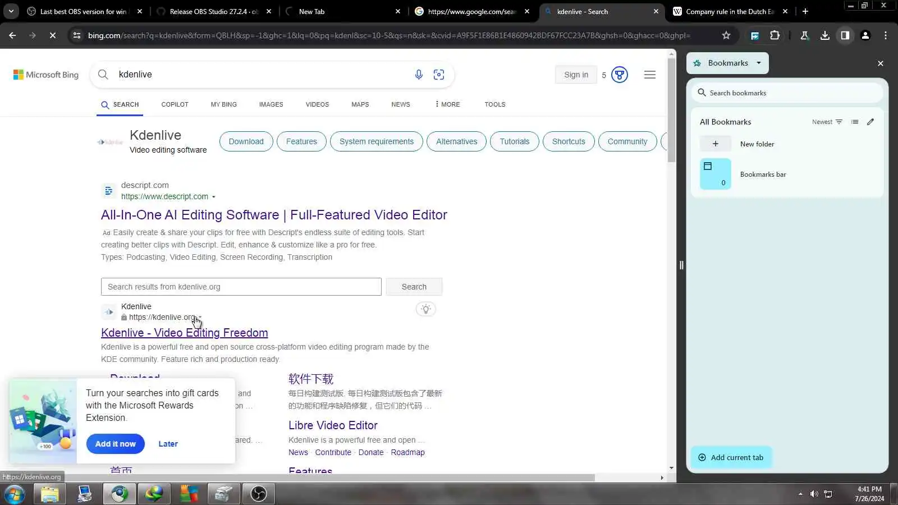Toggle the browser side panel
Viewport: 898px width, 505px height.
(845, 35)
